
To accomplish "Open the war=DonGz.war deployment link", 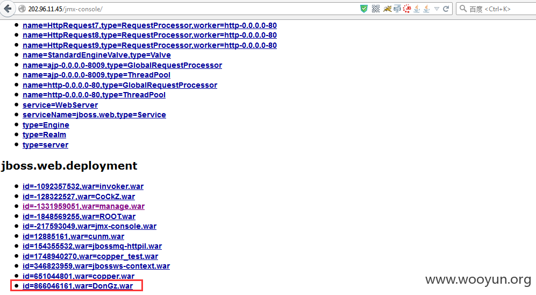I will [77, 286].
